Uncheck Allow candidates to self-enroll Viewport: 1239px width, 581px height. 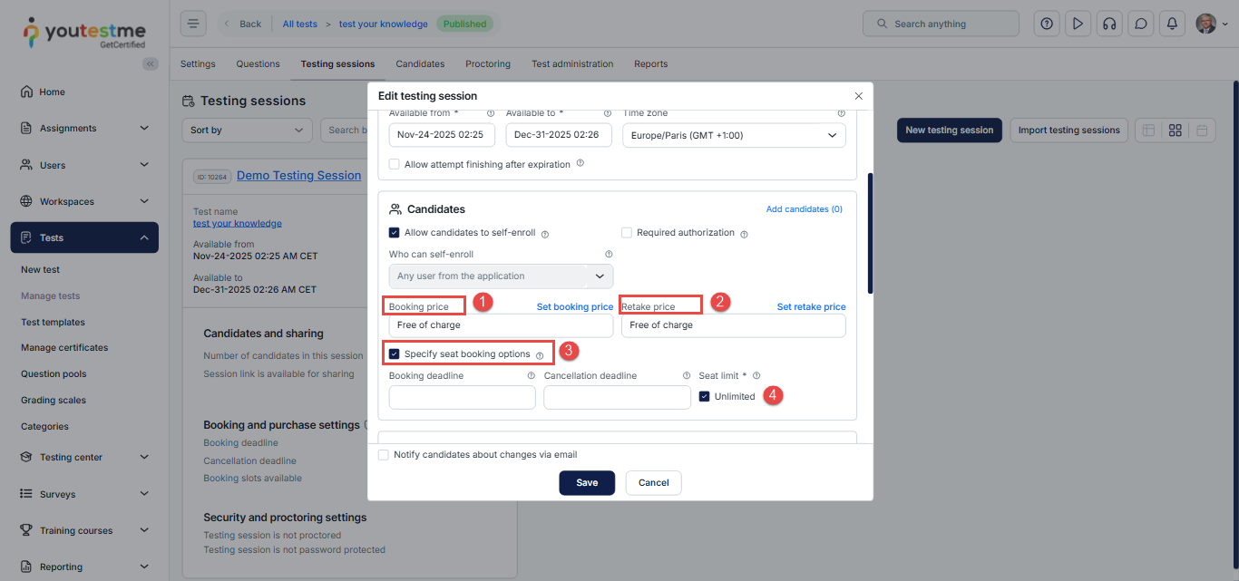395,233
